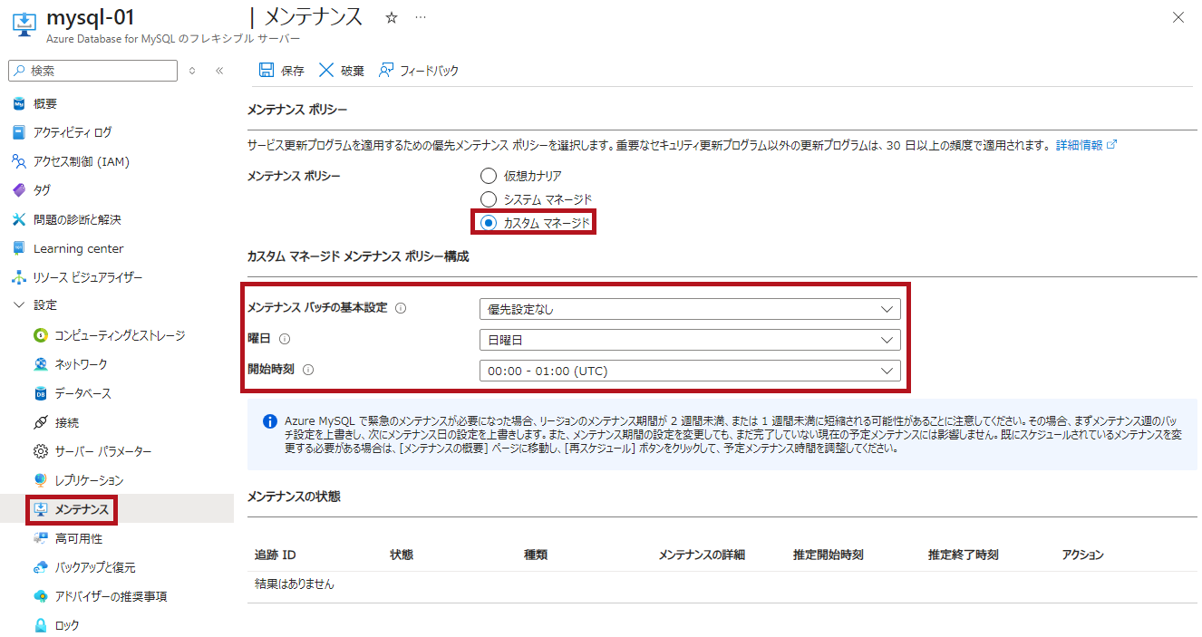Click the info icon next to 曜日

click(285, 339)
